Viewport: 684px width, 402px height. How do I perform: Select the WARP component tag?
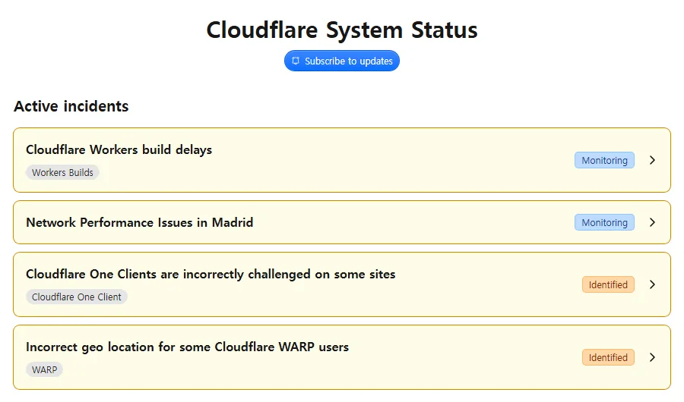[45, 370]
